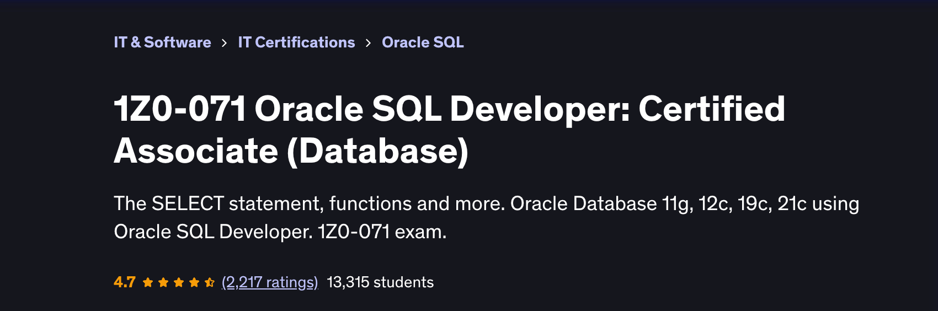Click chevron after IT & Software
This screenshot has width=938, height=311.
224,43
